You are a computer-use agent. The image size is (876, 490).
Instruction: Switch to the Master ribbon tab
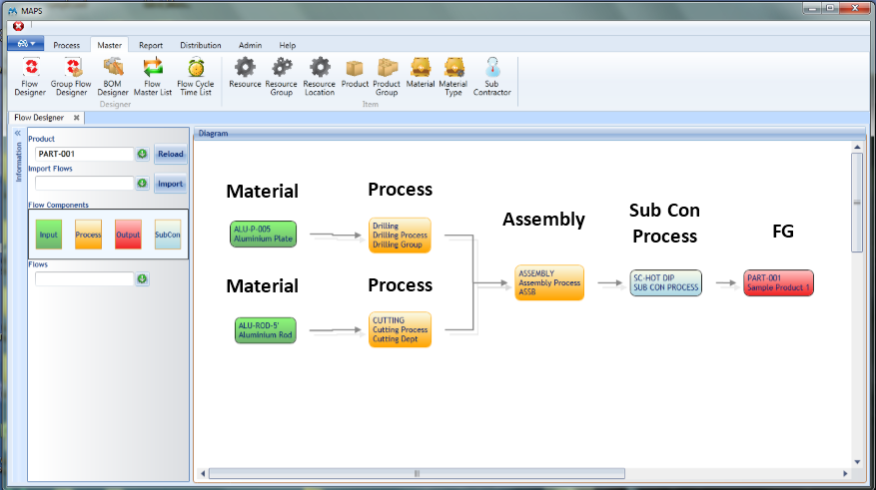point(110,45)
